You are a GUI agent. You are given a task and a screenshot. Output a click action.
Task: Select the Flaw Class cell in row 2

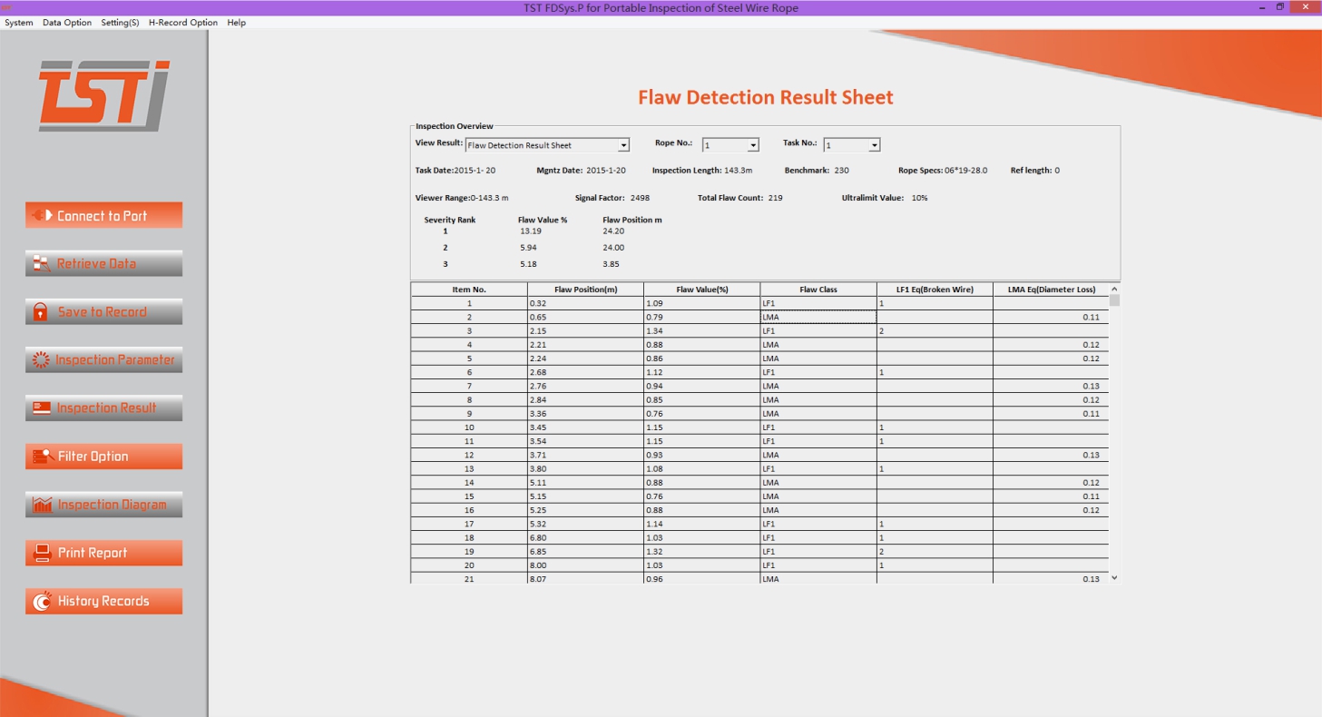[818, 317]
